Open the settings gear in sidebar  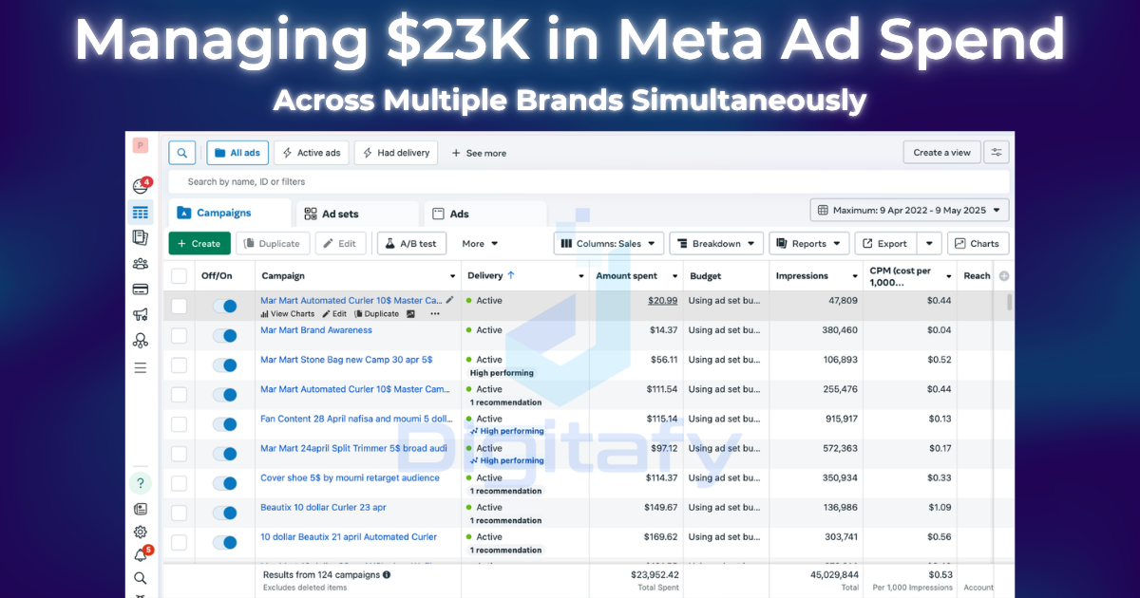click(141, 533)
